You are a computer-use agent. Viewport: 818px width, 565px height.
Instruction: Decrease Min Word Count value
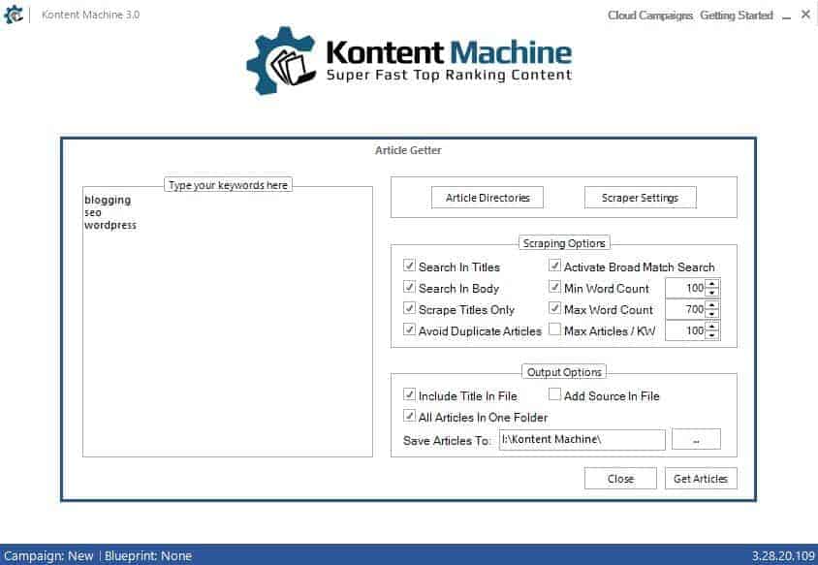pos(712,292)
